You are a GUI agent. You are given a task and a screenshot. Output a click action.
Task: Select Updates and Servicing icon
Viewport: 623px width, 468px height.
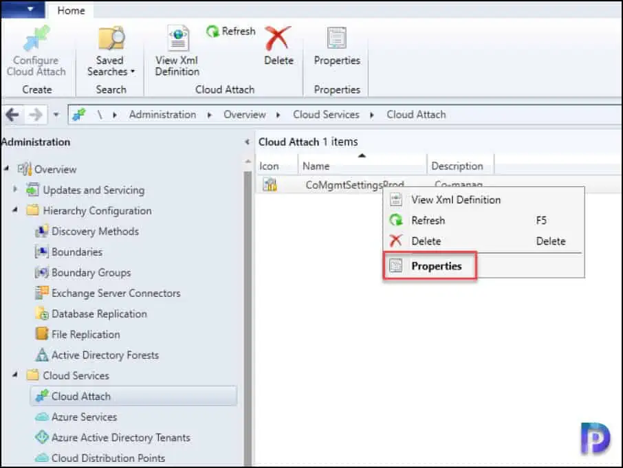(33, 190)
